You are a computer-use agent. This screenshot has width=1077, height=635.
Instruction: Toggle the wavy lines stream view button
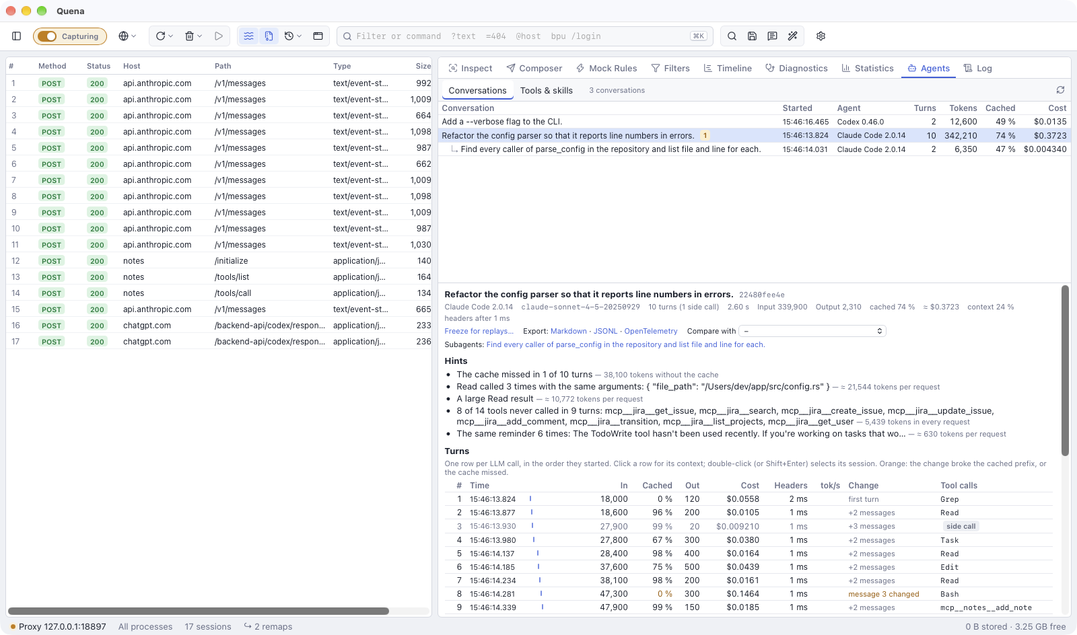point(249,36)
